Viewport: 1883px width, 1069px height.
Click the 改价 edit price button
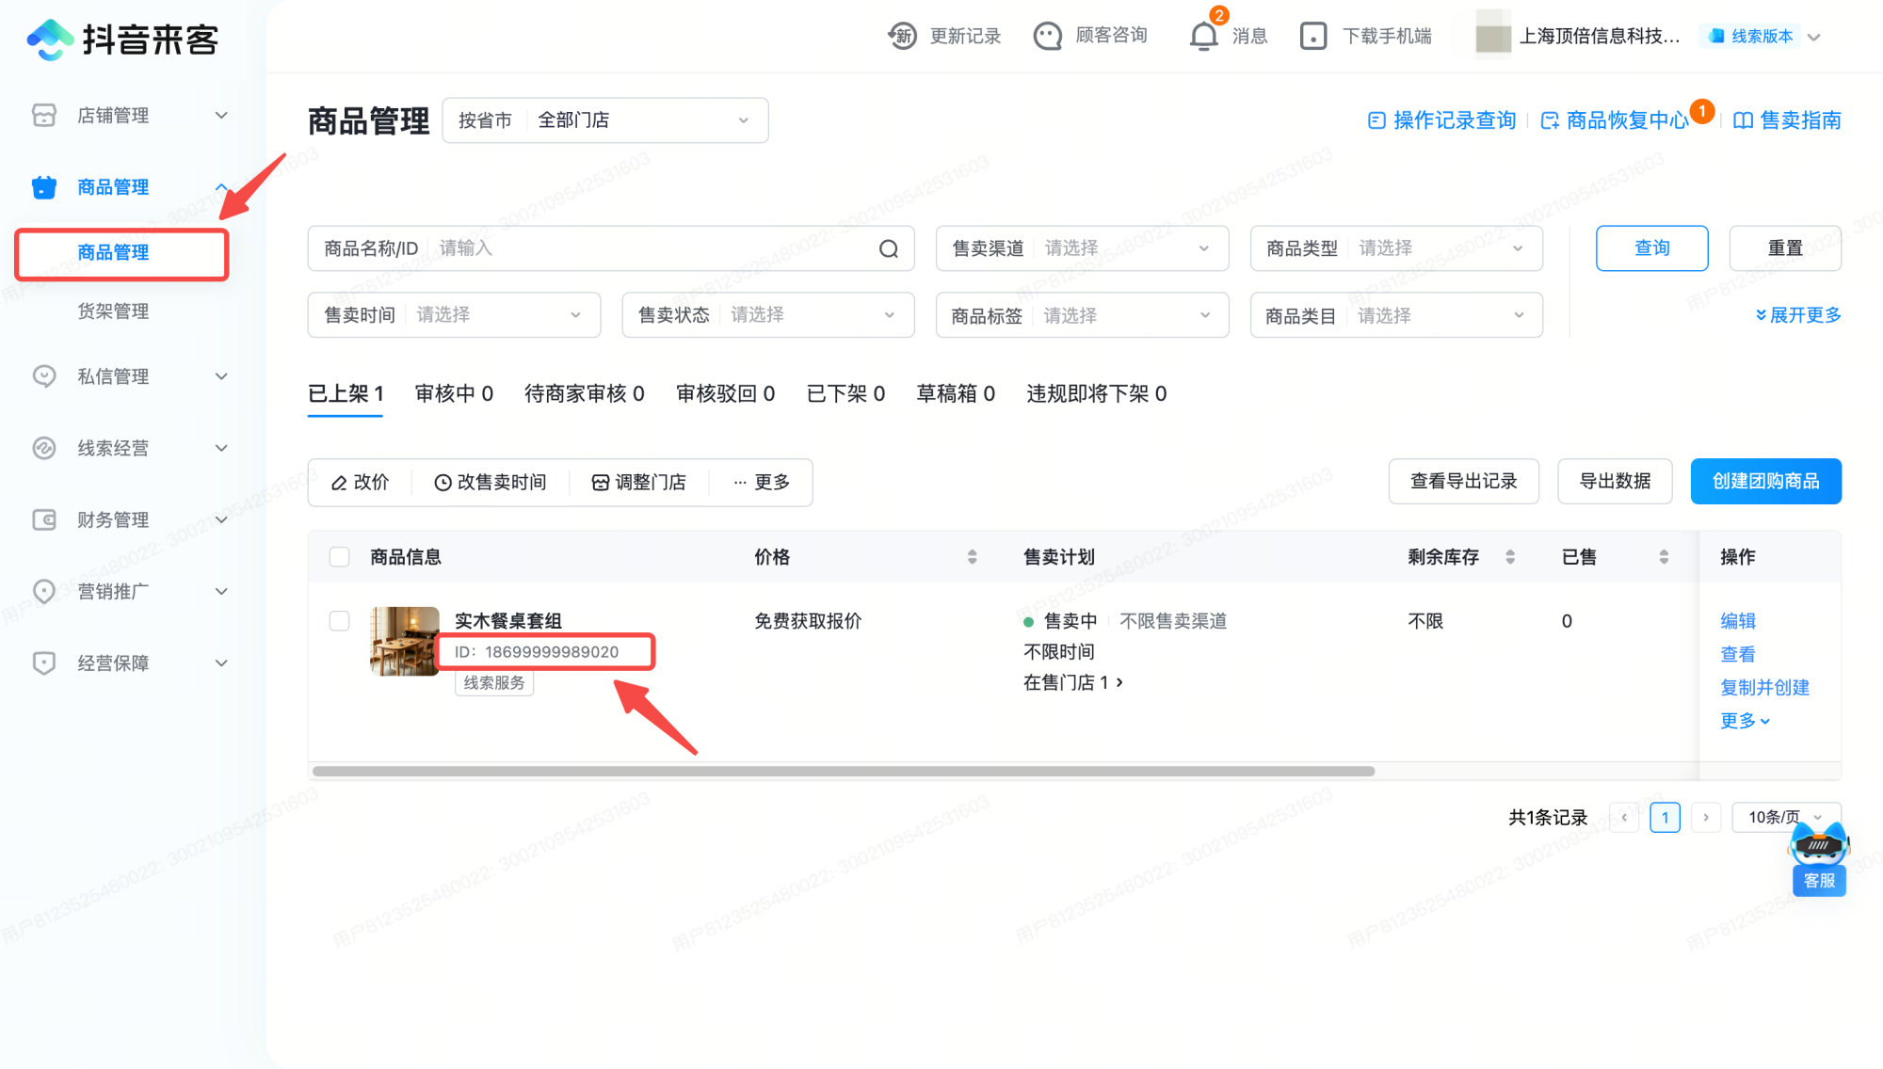[x=360, y=482]
